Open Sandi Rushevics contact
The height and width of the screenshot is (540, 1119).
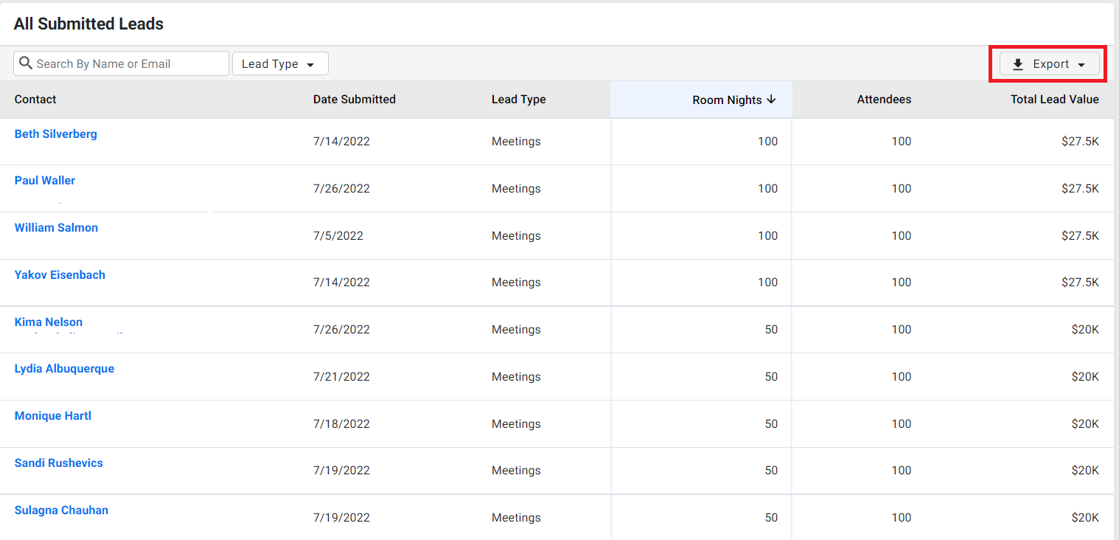[59, 463]
